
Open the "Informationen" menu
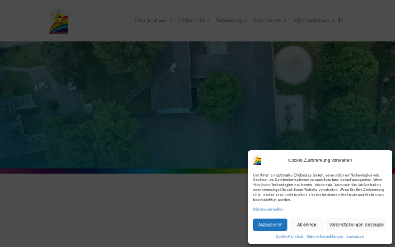311,20
